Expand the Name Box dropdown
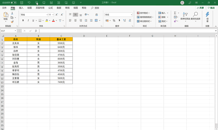Viewport: 218px width, 130px height. click(15, 31)
